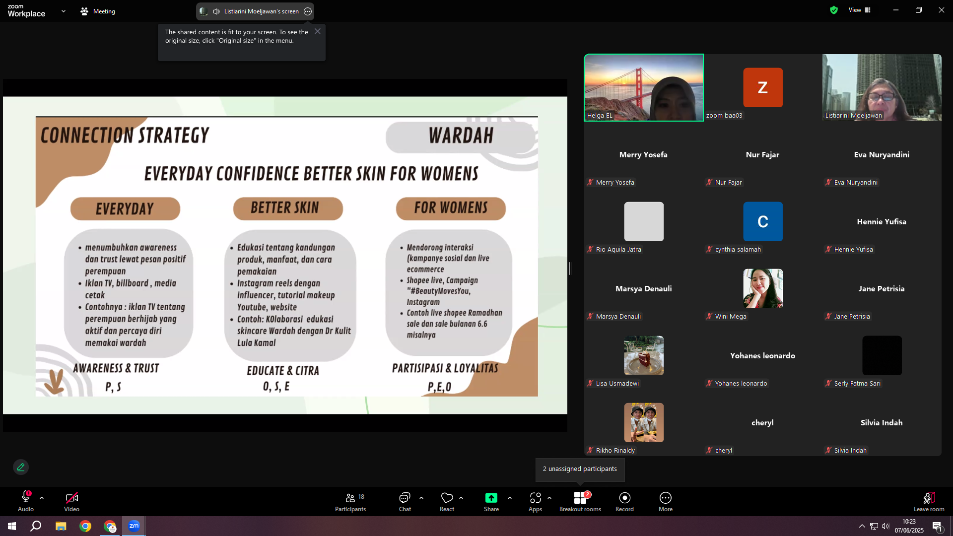Click Jane Petrisia participant name label
Screen dimensions: 953x536
coord(852,317)
